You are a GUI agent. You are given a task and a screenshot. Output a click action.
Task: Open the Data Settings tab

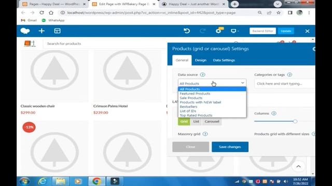click(224, 60)
